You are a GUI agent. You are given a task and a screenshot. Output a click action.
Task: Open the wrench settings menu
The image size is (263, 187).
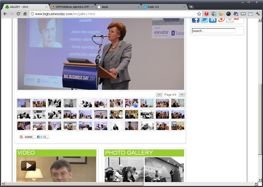pos(258,14)
